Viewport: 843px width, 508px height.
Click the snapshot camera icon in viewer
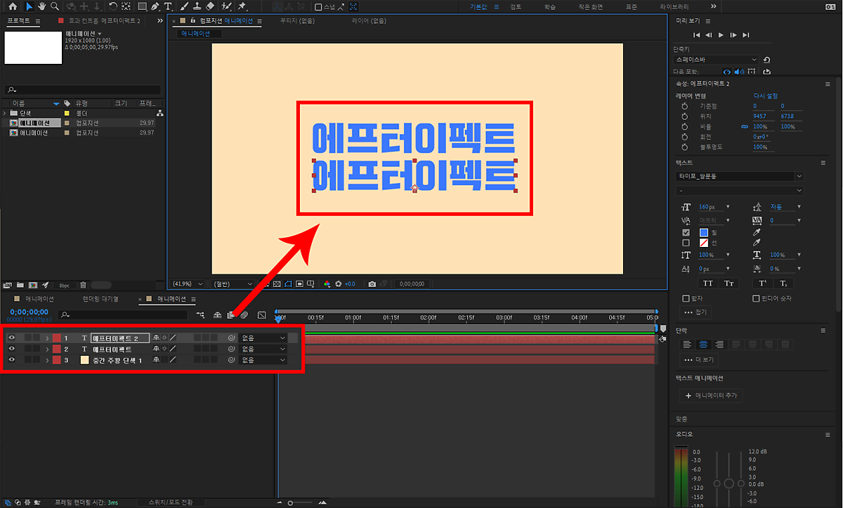(x=372, y=284)
